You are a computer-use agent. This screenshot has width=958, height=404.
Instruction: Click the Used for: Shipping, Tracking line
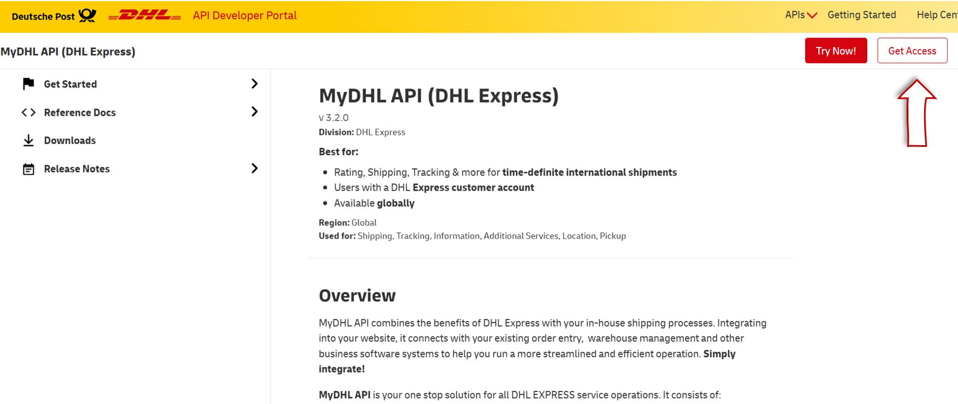(x=472, y=236)
